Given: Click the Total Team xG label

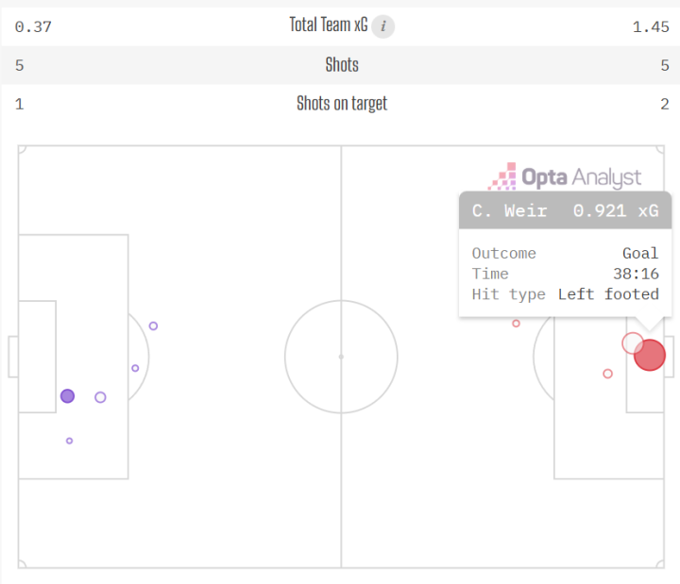Looking at the screenshot, I should pyautogui.click(x=329, y=25).
